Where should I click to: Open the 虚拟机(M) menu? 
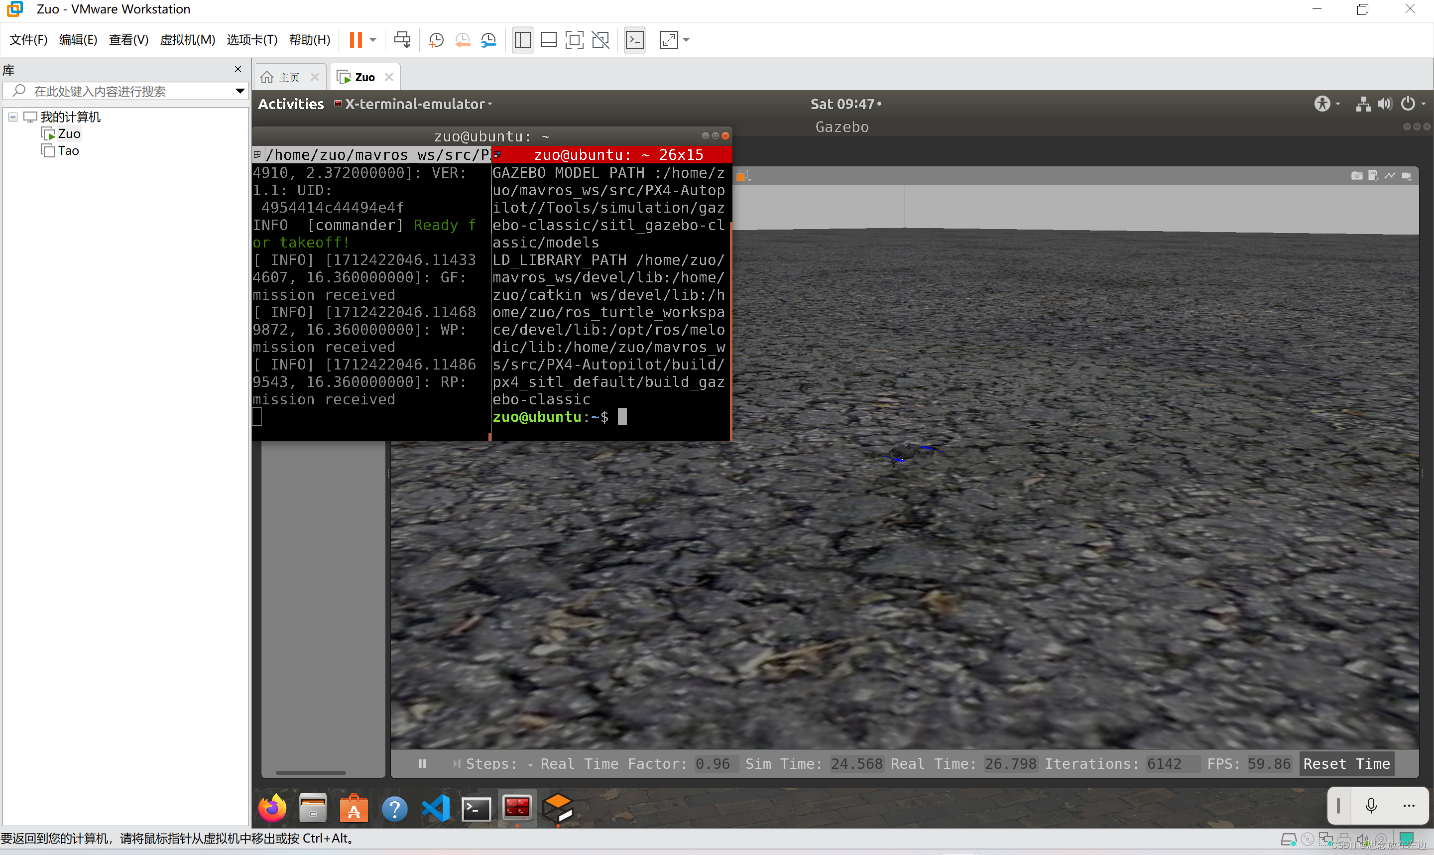tap(187, 40)
